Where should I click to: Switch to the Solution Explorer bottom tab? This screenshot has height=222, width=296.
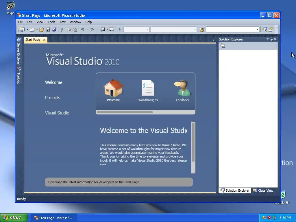235,190
